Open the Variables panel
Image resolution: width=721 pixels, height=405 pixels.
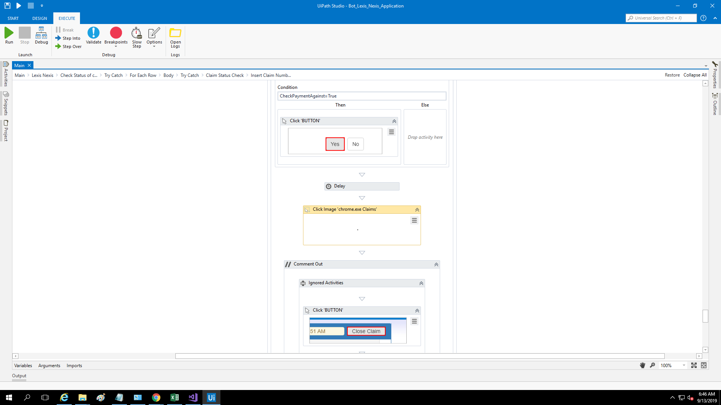pos(23,366)
